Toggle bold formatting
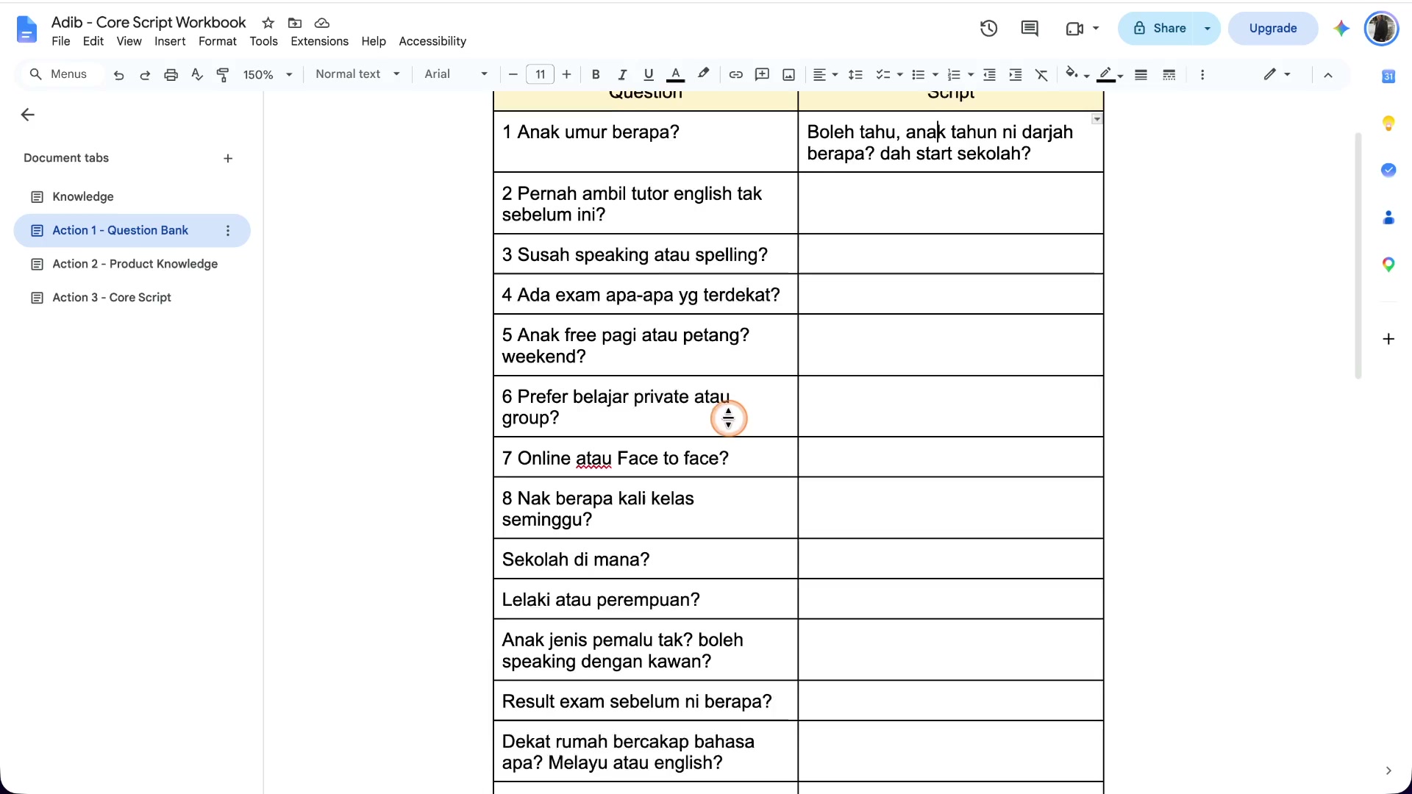The width and height of the screenshot is (1412, 794). [x=596, y=74]
